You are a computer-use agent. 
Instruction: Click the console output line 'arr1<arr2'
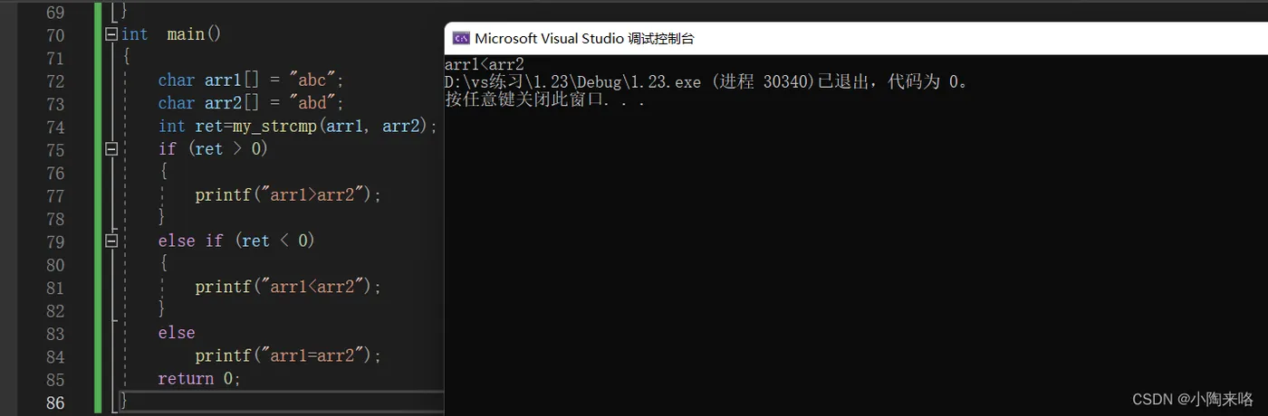(485, 65)
